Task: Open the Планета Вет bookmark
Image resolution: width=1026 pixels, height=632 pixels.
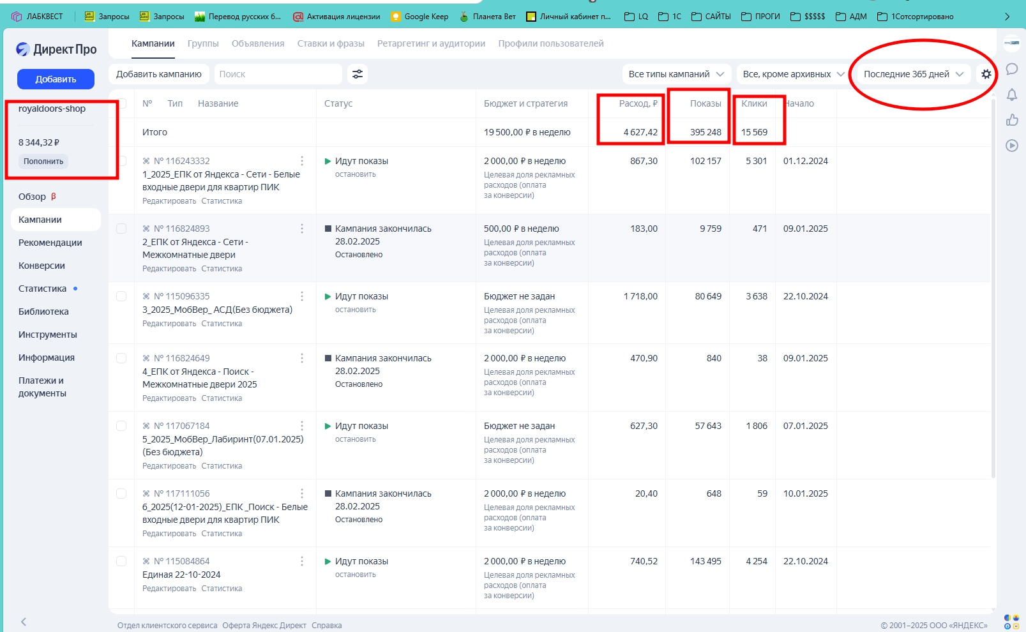Action: pos(487,17)
